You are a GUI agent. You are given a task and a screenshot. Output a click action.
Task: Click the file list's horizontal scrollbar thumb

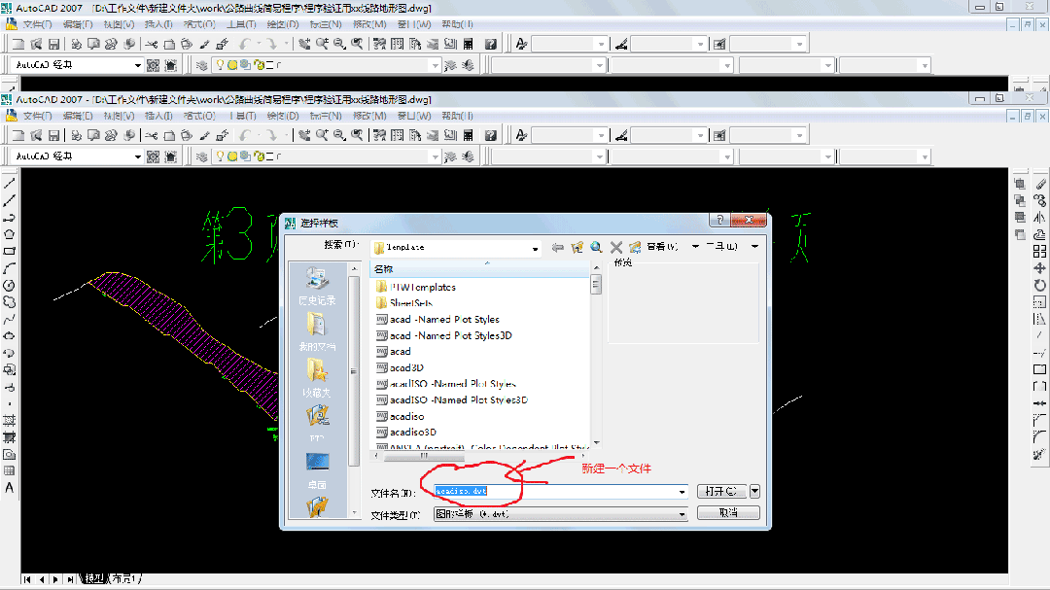point(424,456)
